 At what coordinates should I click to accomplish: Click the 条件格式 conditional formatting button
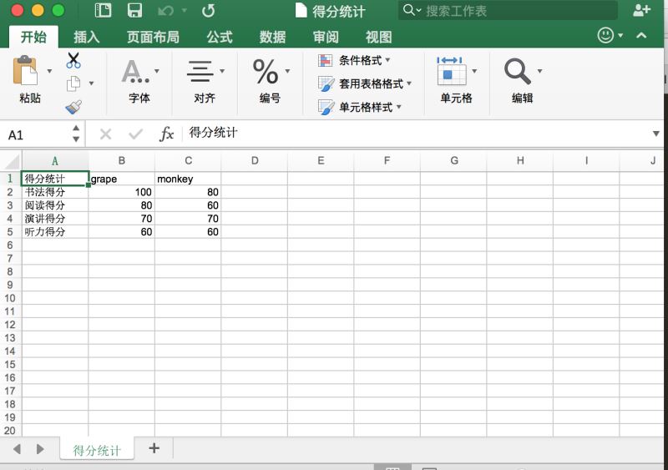pos(354,60)
